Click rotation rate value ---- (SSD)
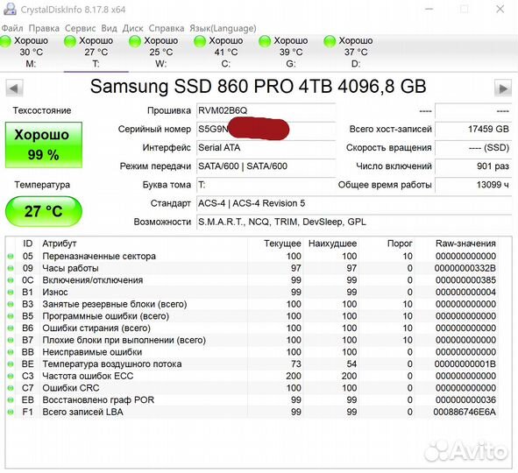The image size is (518, 473). (x=473, y=147)
